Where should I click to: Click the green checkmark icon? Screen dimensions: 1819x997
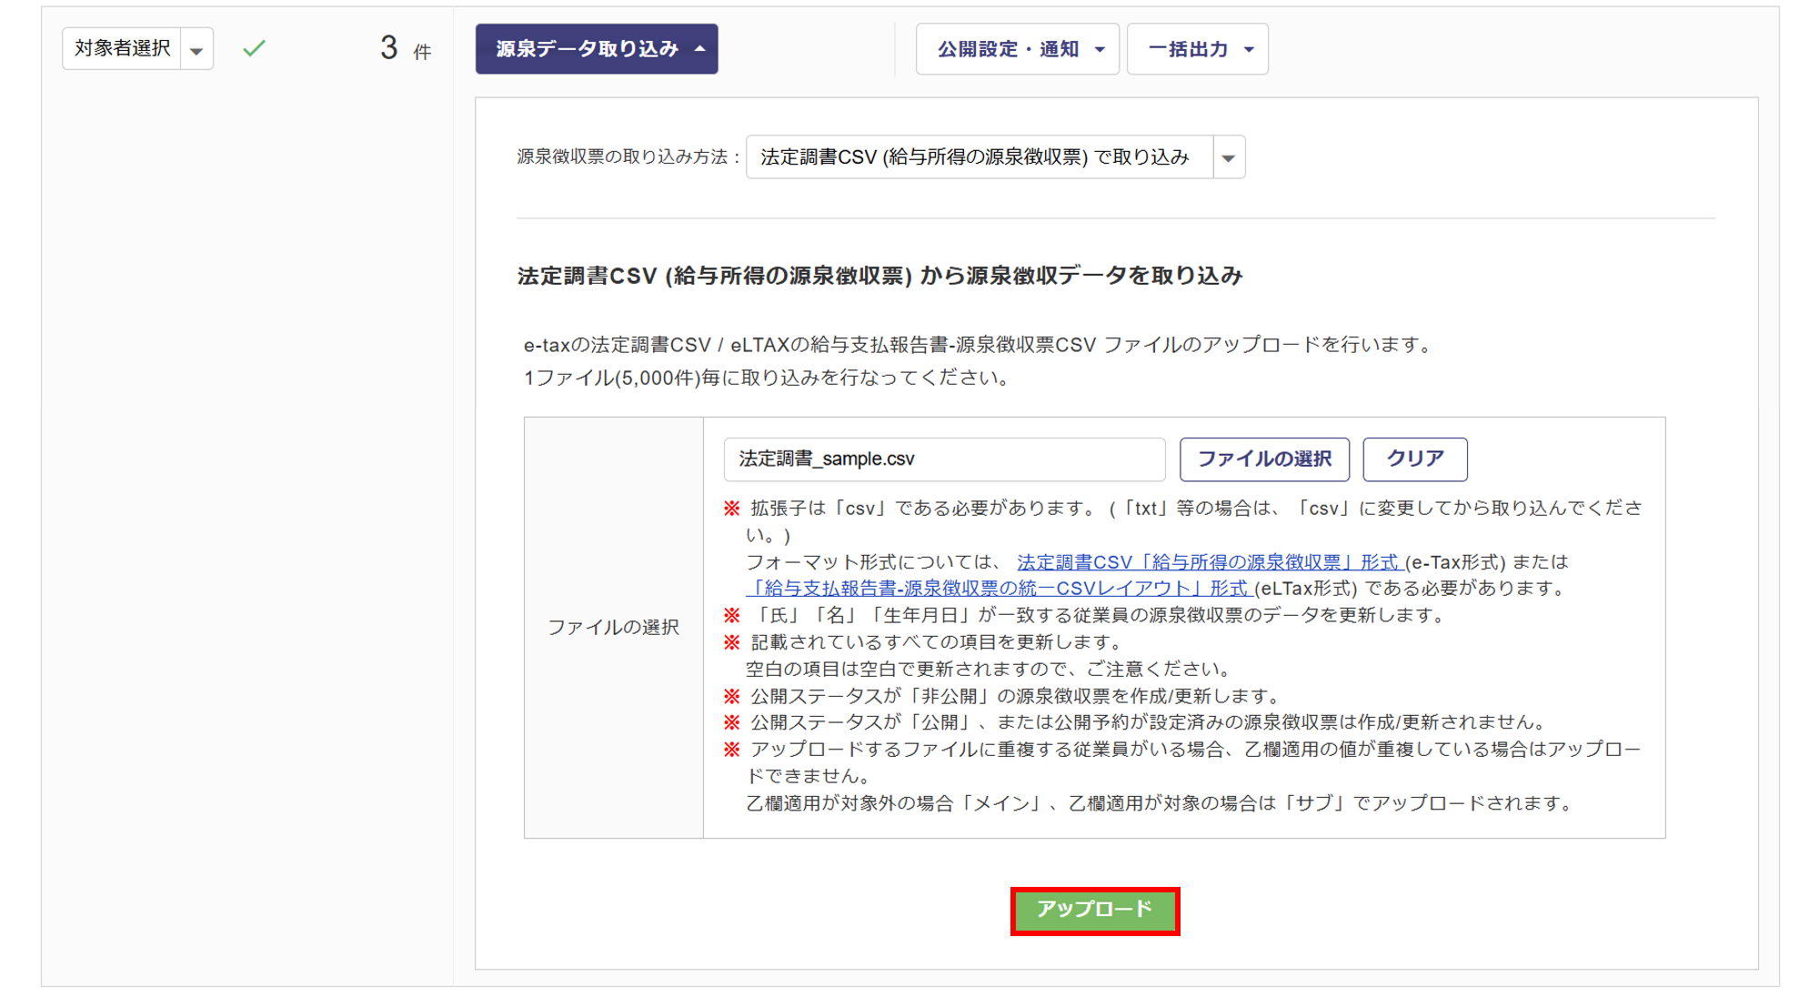(254, 48)
